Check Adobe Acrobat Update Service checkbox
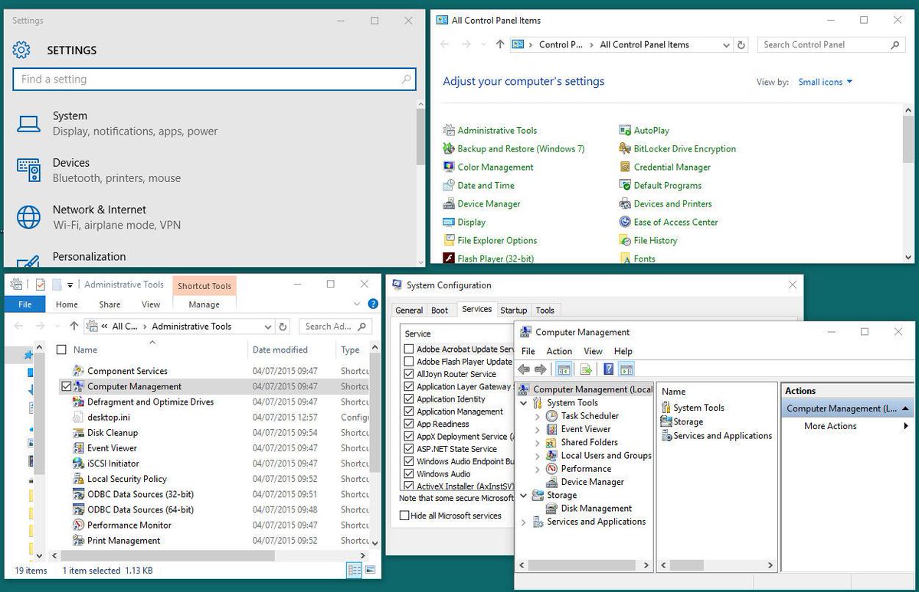 coord(409,350)
